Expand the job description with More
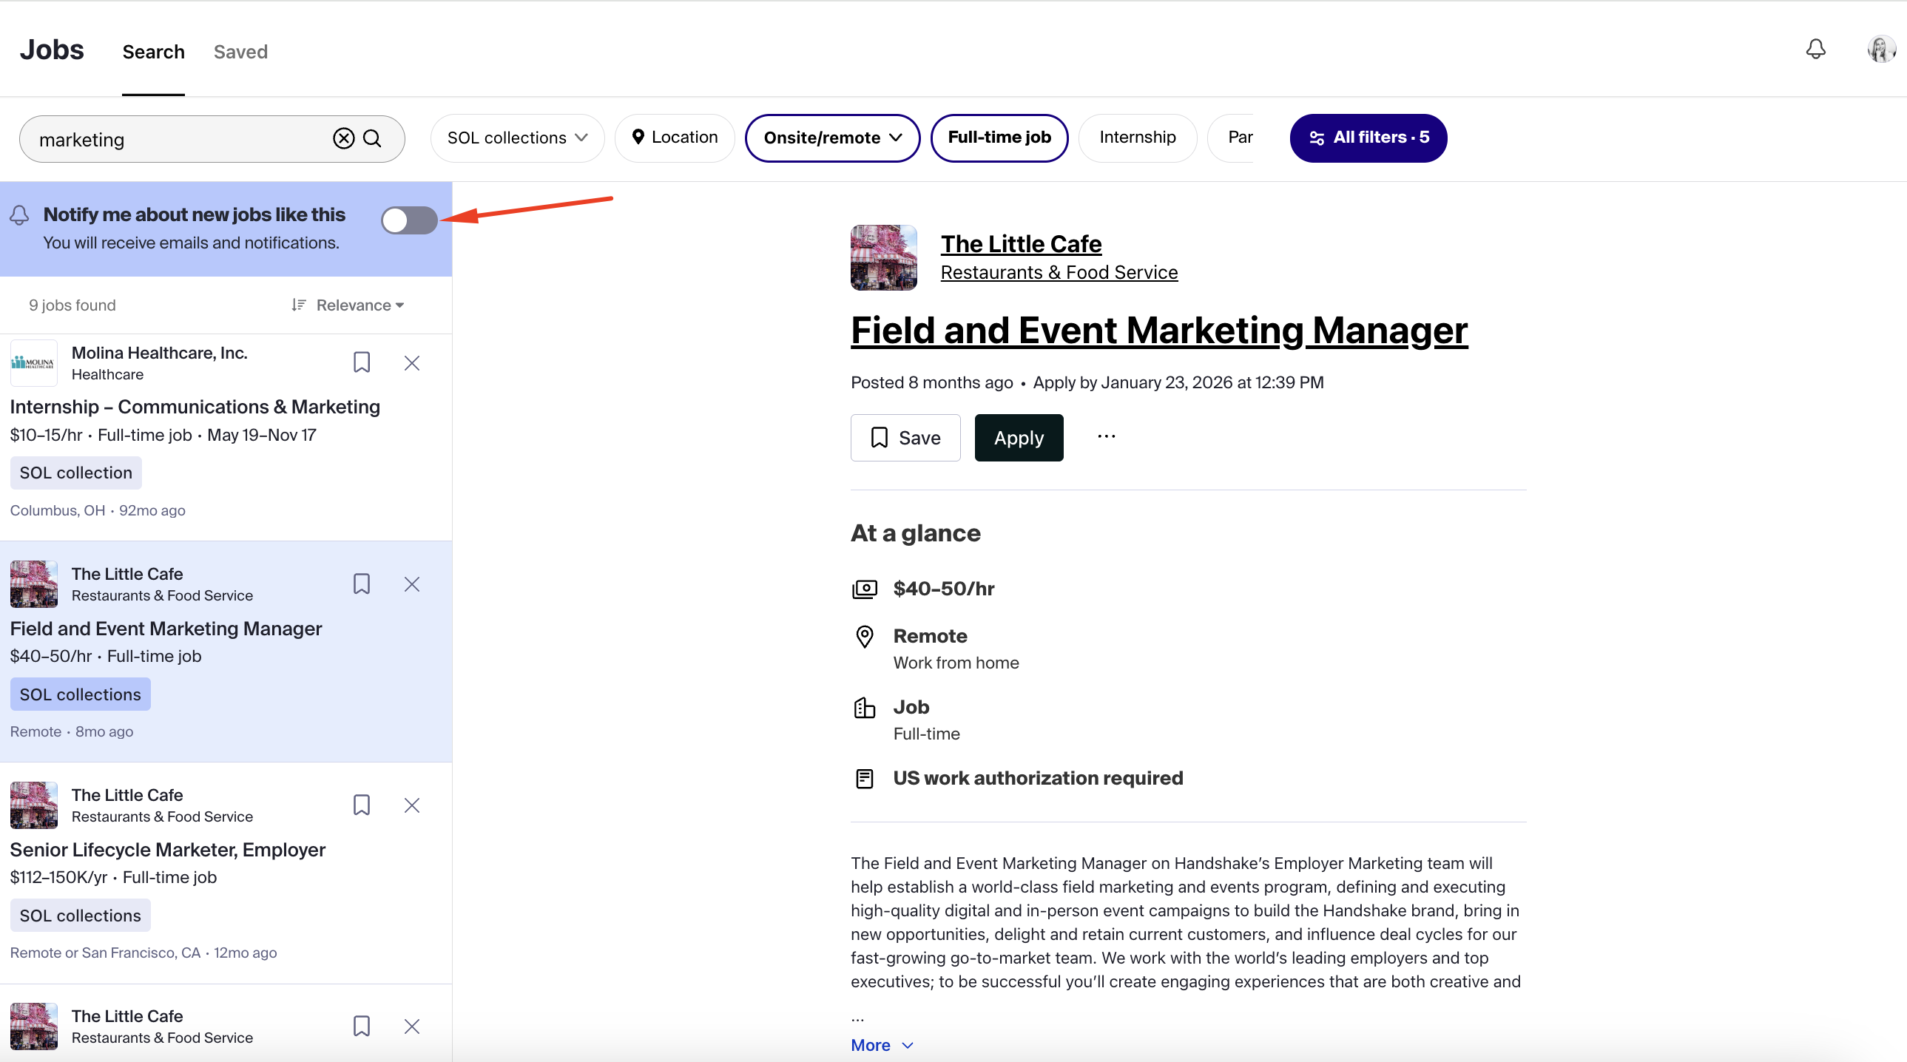The width and height of the screenshot is (1907, 1062). [881, 1045]
